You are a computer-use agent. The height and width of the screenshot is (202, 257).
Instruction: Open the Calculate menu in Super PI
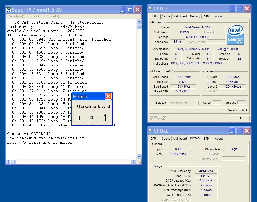click(17, 16)
